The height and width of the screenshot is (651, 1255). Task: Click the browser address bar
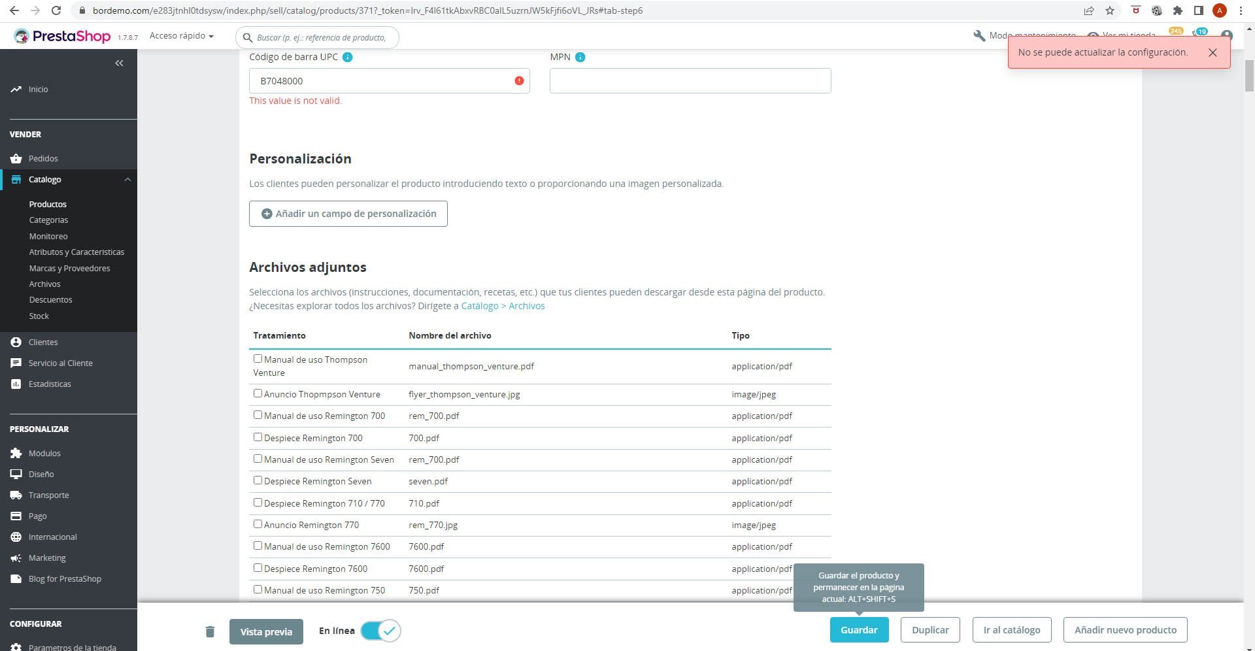(x=575, y=10)
